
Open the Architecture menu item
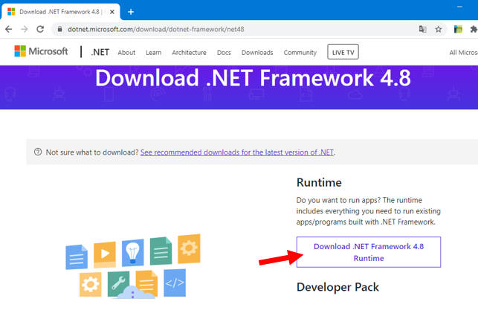[x=189, y=53]
